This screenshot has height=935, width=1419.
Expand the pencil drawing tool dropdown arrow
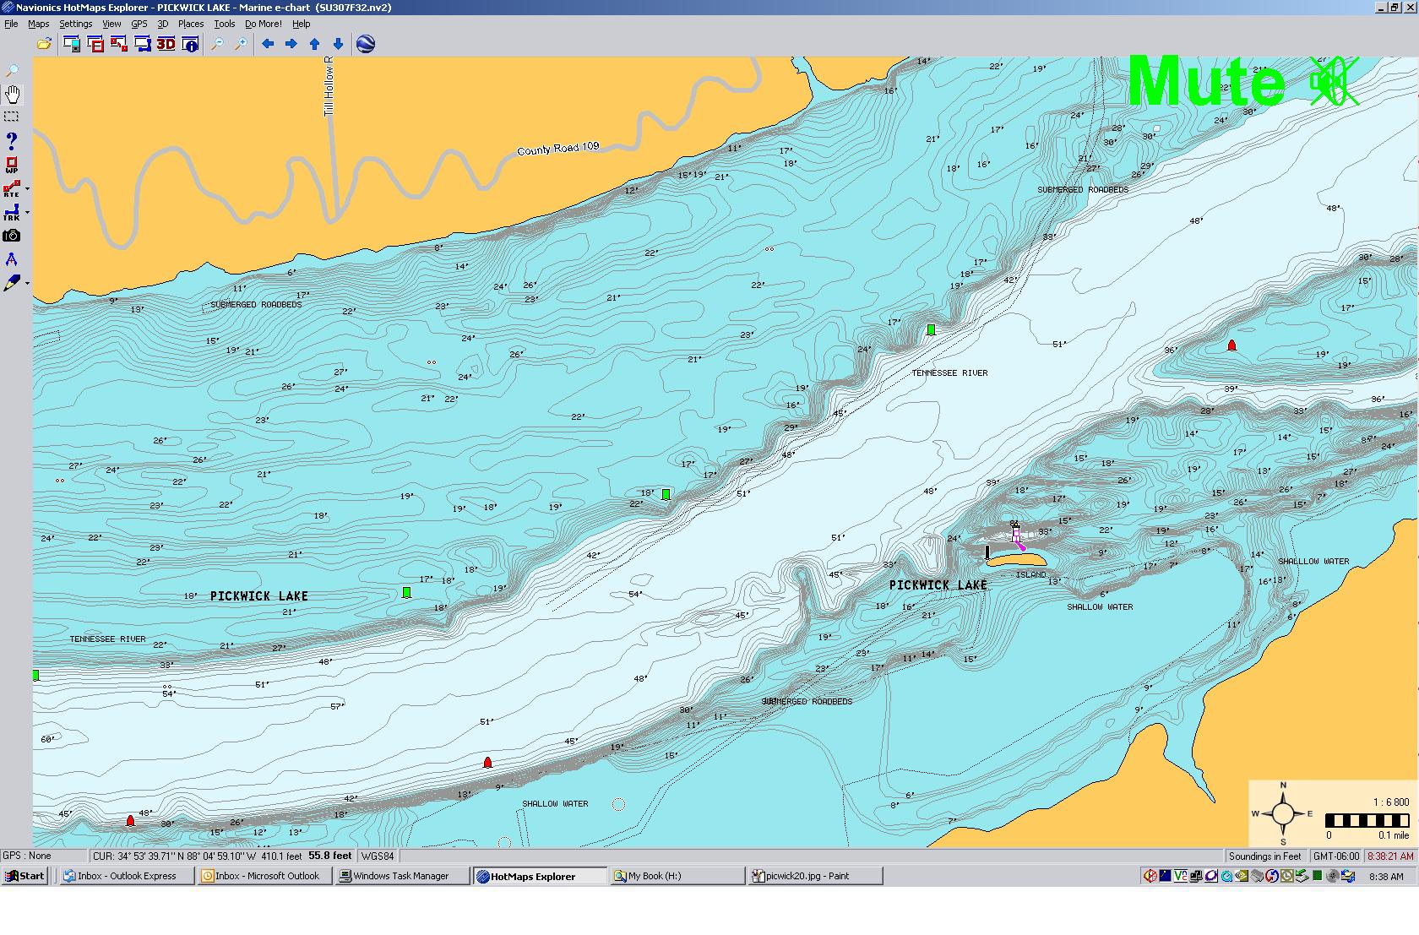click(28, 284)
